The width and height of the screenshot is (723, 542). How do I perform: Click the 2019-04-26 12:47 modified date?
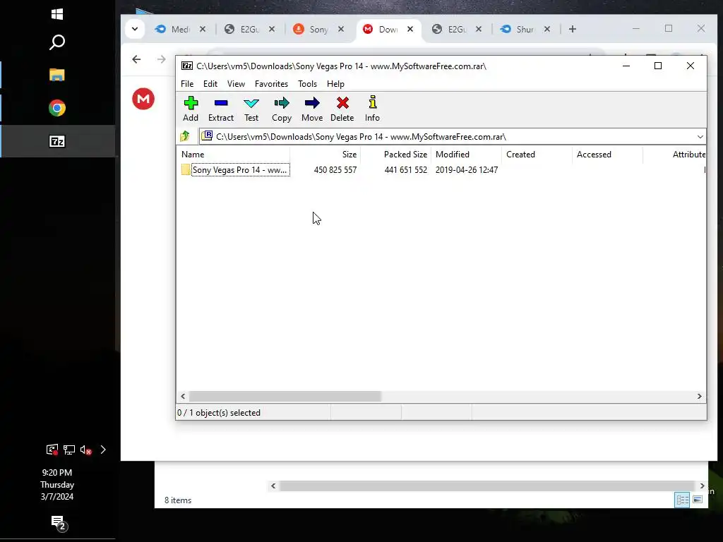[467, 170]
